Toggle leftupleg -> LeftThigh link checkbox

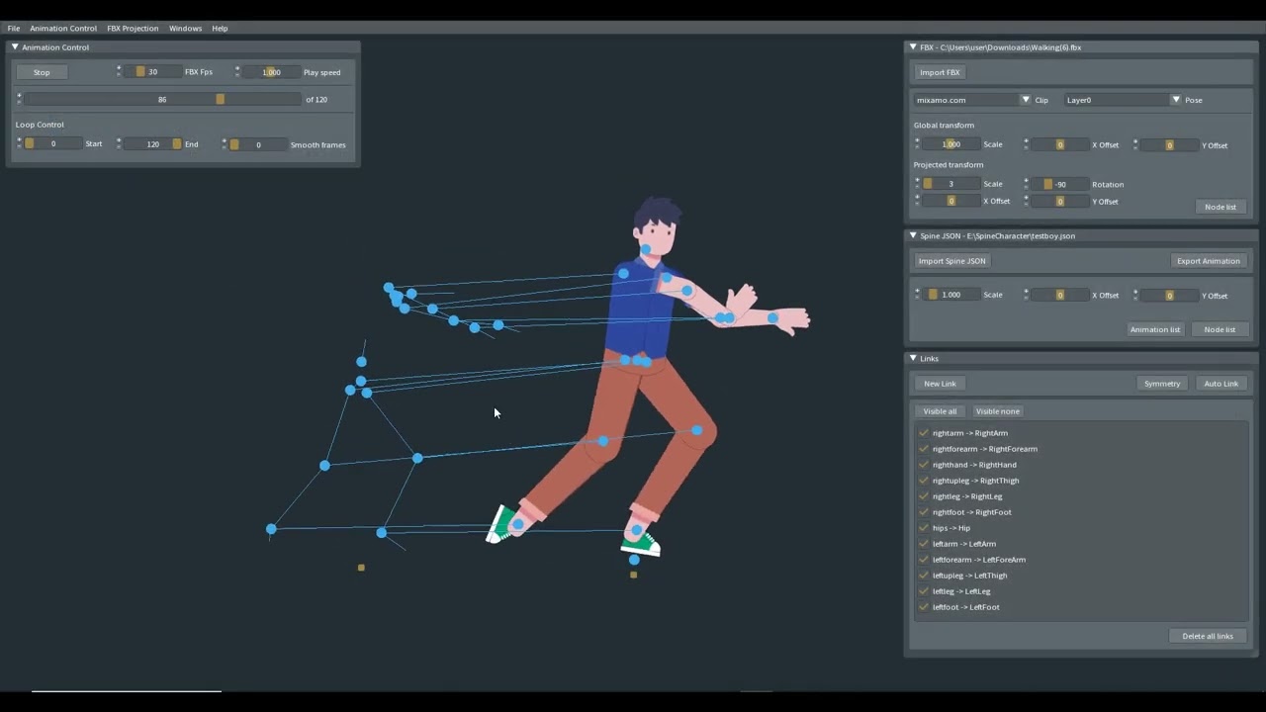click(x=924, y=576)
